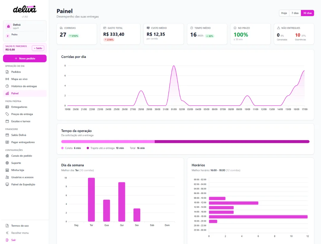Viewport: 321px width, 244px height.
Task: Click the Gasto Total value R$ 333,40
Action: point(114,34)
